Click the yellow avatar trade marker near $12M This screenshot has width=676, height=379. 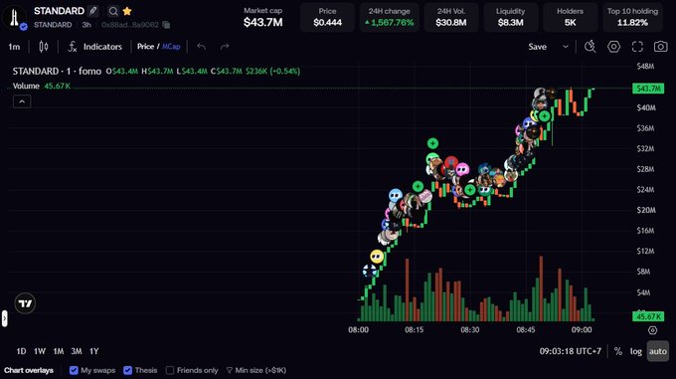point(377,257)
